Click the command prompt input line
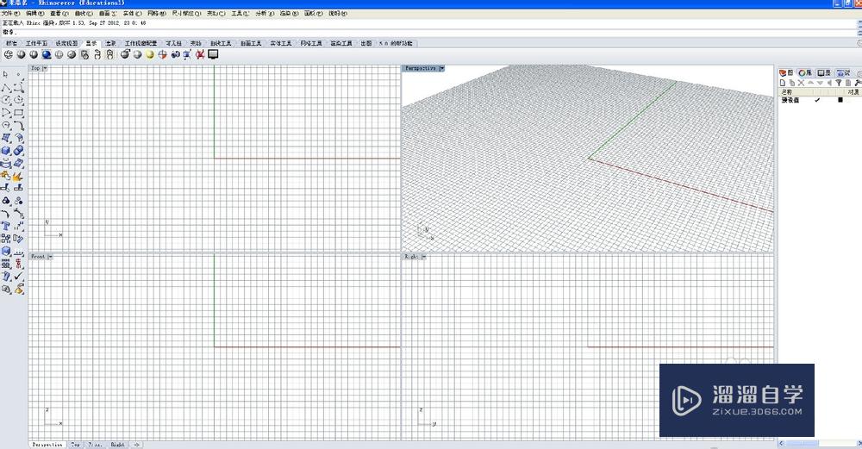The height and width of the screenshot is (449, 862). (x=428, y=33)
